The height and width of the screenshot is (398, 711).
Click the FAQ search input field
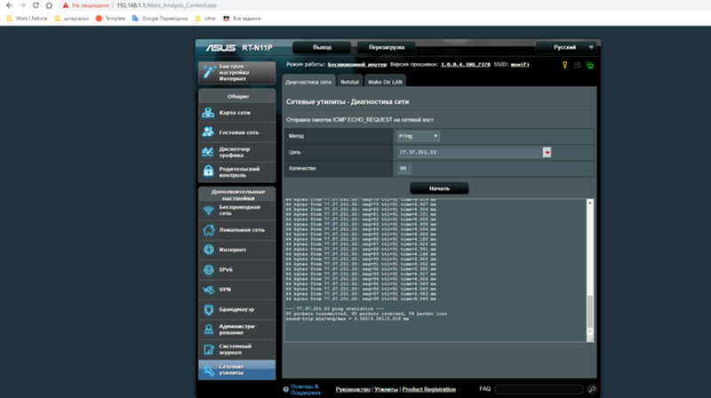coord(539,389)
